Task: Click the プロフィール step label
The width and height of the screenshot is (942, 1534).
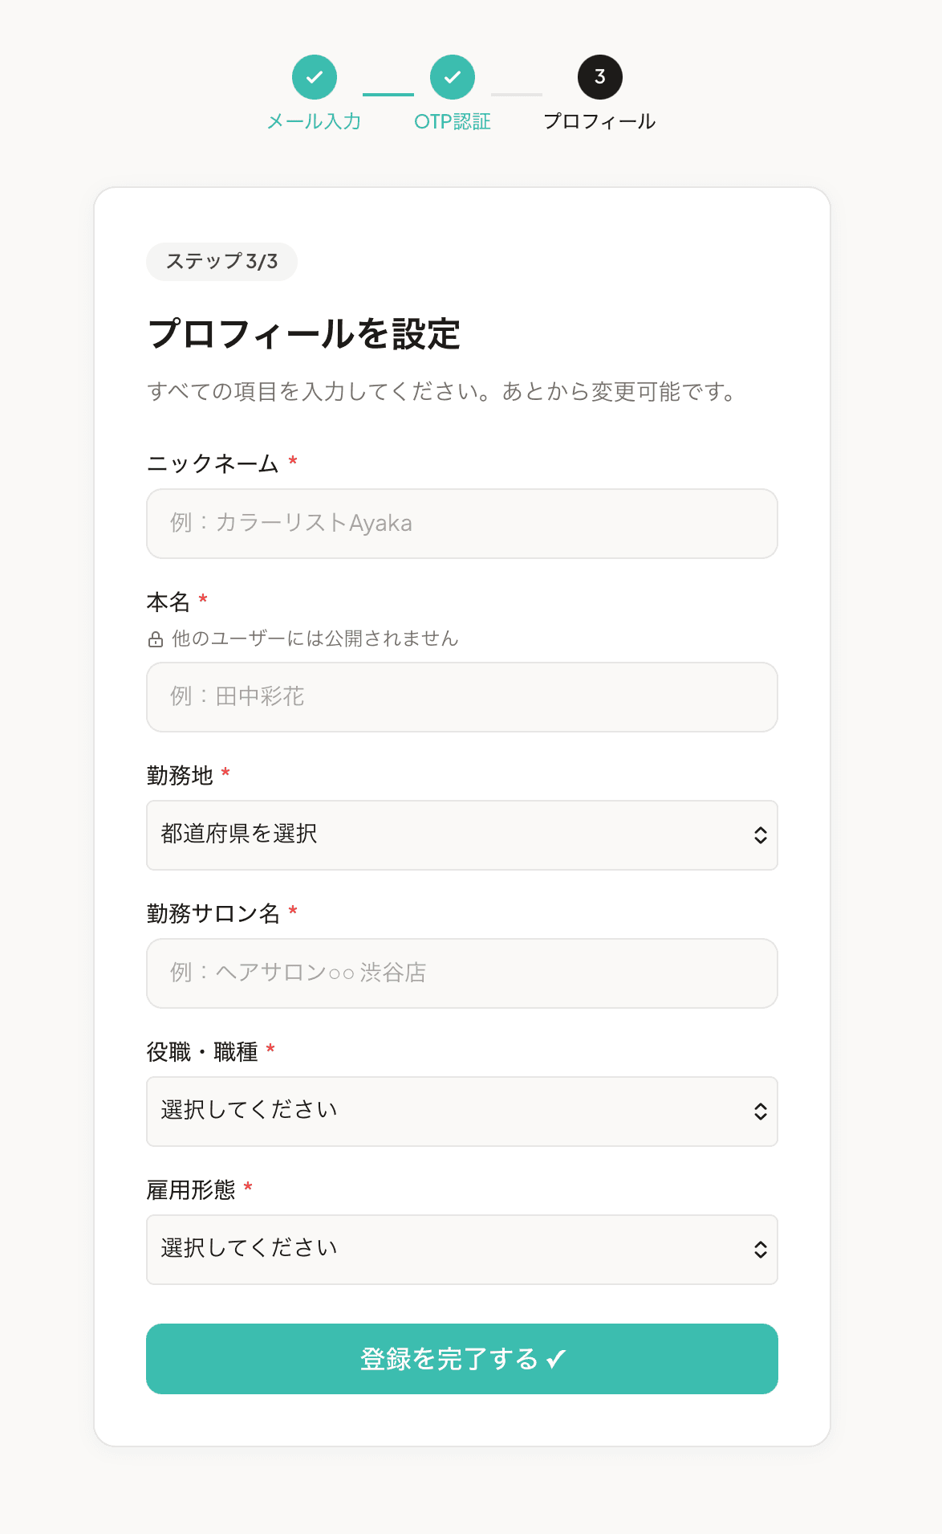Action: pos(600,121)
